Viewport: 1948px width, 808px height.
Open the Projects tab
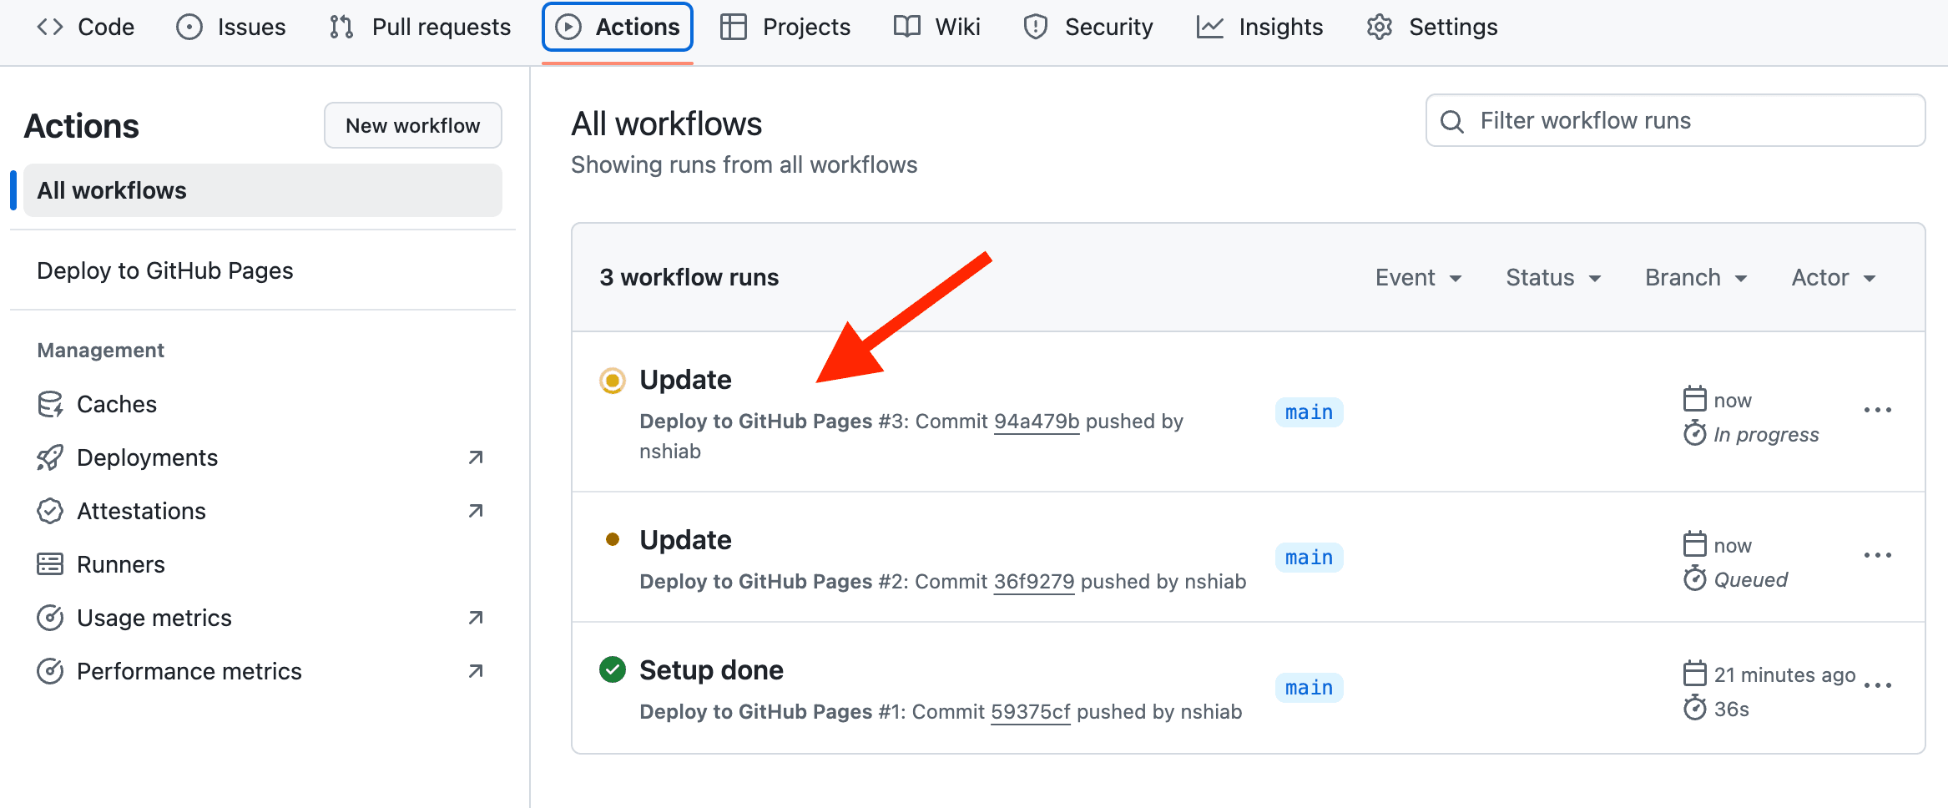785,27
